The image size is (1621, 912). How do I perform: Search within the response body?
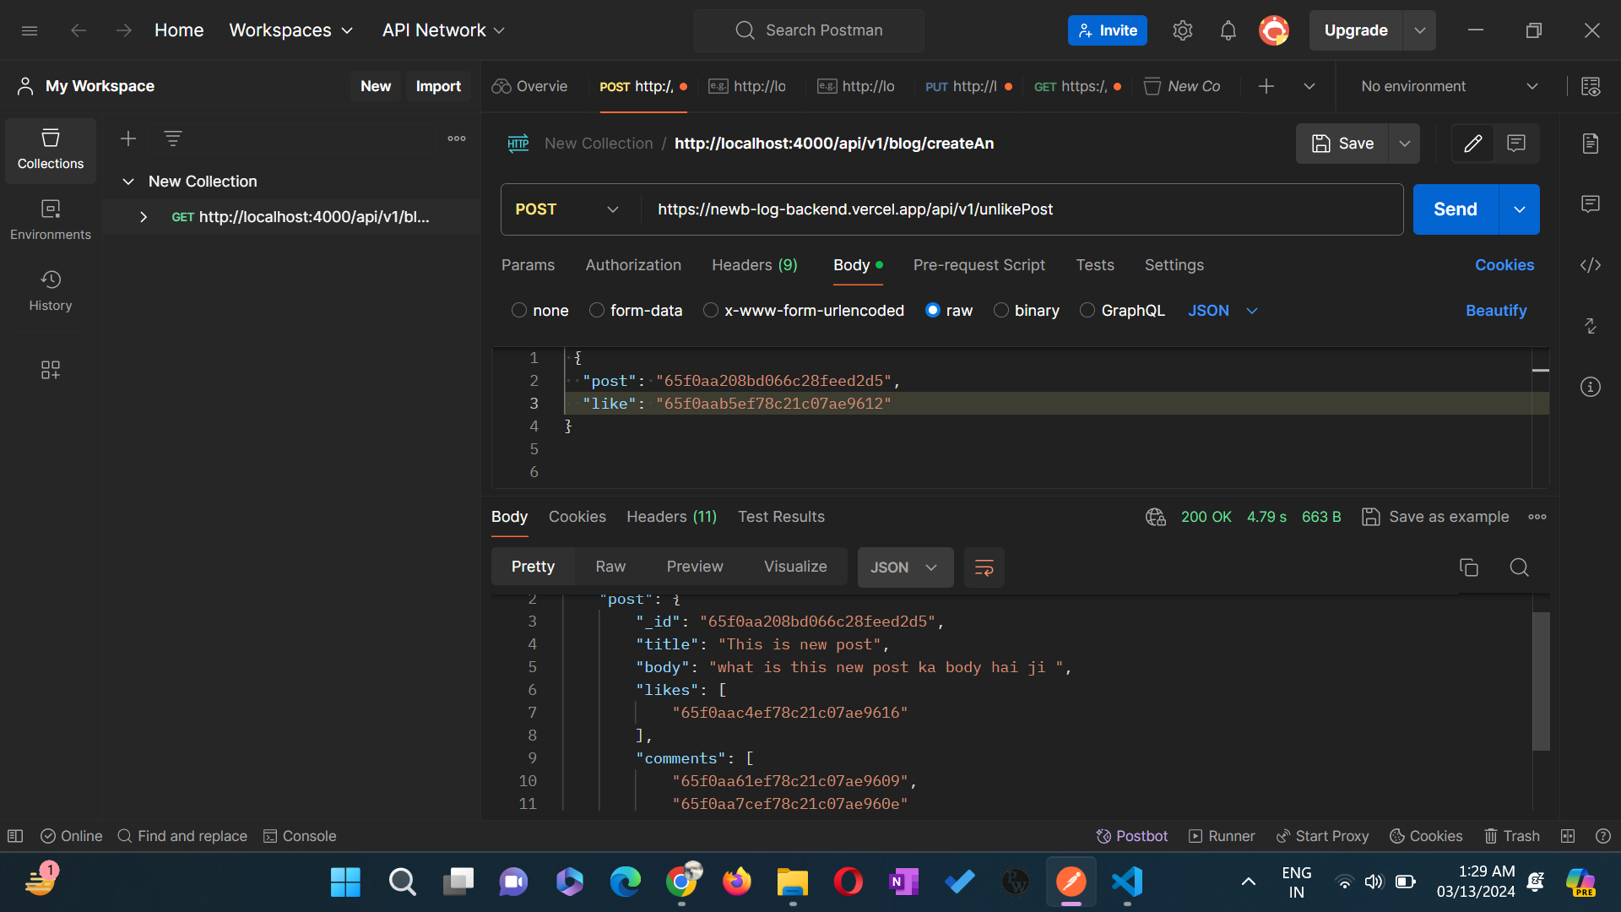pyautogui.click(x=1519, y=567)
